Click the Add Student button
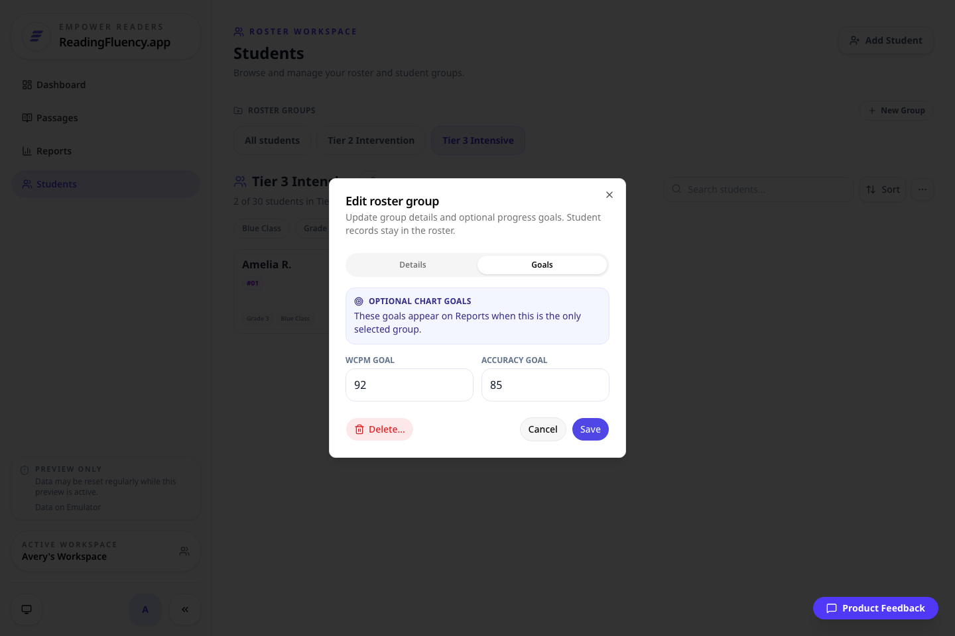955x636 pixels. point(886,40)
